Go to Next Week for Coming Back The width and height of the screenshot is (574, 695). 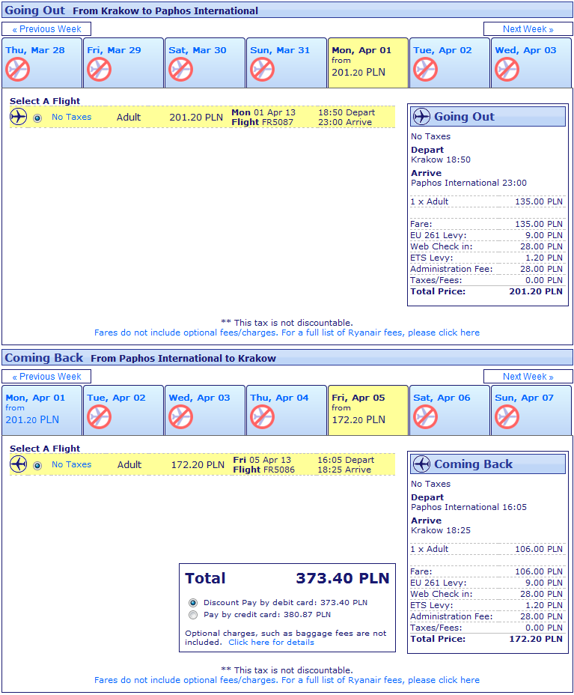tap(528, 377)
